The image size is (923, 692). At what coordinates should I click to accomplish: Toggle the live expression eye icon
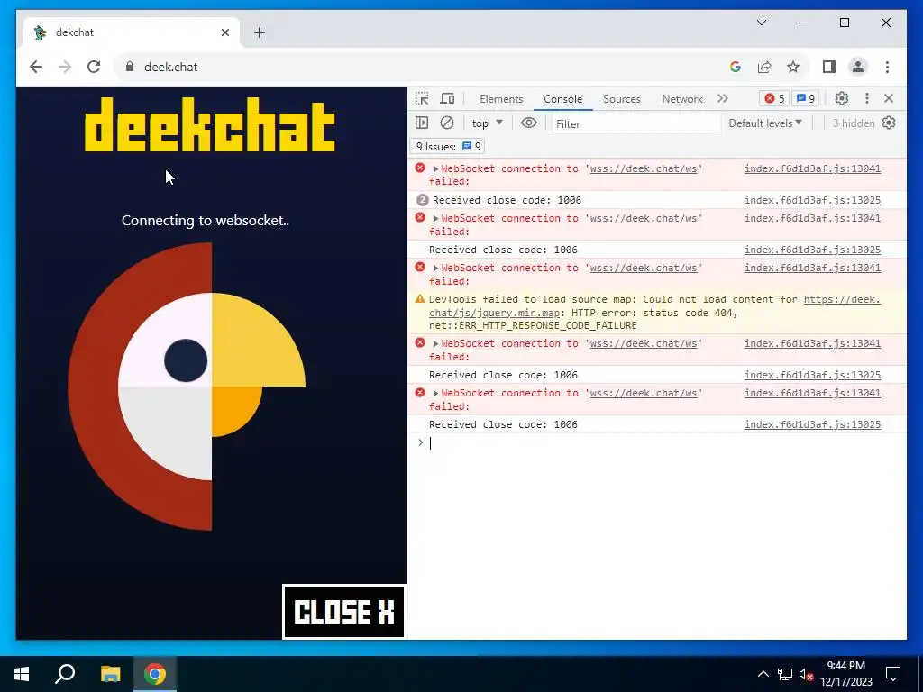529,123
